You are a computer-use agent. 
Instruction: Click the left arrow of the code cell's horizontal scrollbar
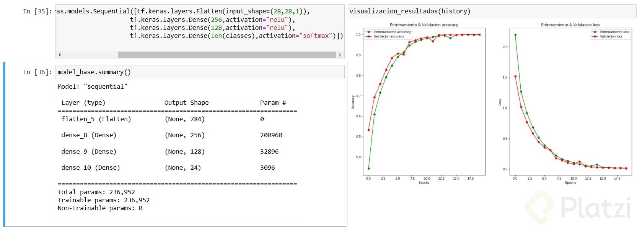59,55
